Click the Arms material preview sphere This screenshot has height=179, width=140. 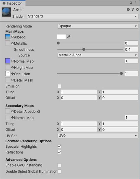pyautogui.click(x=6, y=12)
